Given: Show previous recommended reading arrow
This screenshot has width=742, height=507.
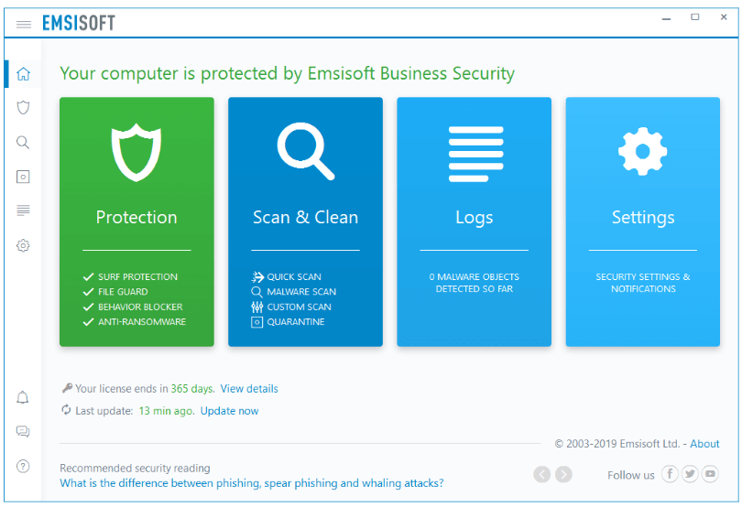Looking at the screenshot, I should pyautogui.click(x=541, y=474).
